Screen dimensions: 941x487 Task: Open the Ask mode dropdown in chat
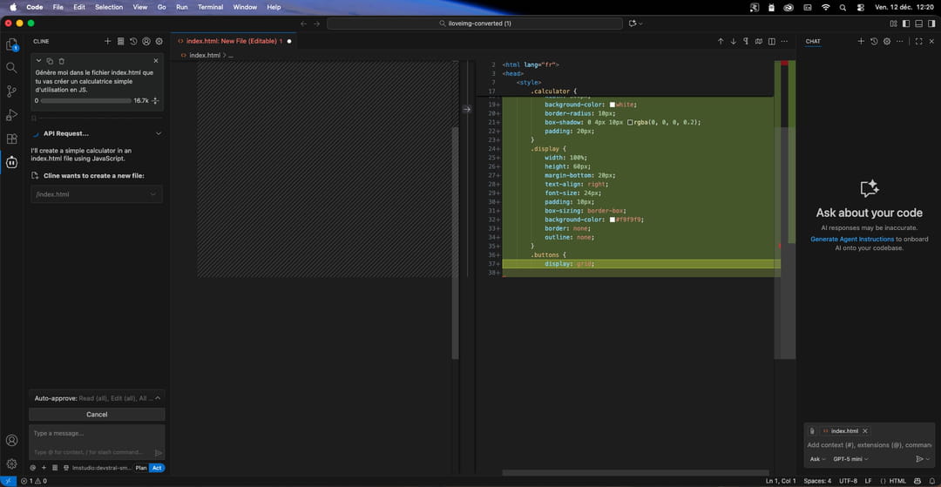(x=817, y=459)
